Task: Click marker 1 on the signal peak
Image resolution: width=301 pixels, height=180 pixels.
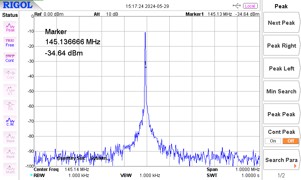Action: click(146, 67)
